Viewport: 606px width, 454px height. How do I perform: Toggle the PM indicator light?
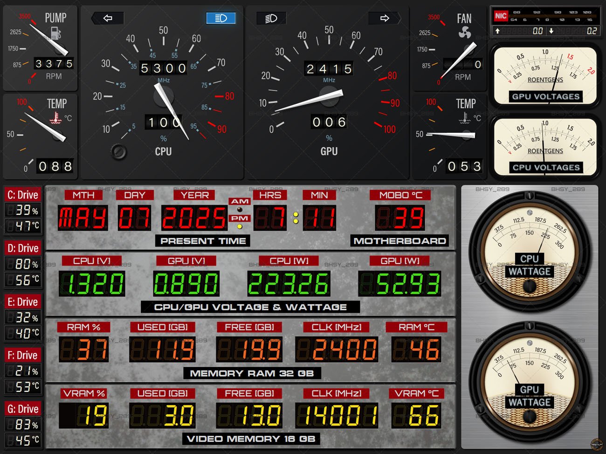(240, 227)
